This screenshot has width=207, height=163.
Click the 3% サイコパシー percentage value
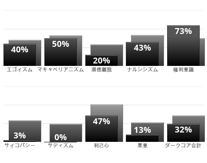pyautogui.click(x=20, y=136)
